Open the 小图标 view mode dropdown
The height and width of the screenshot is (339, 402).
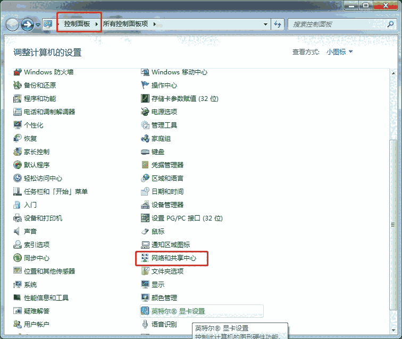pyautogui.click(x=340, y=52)
